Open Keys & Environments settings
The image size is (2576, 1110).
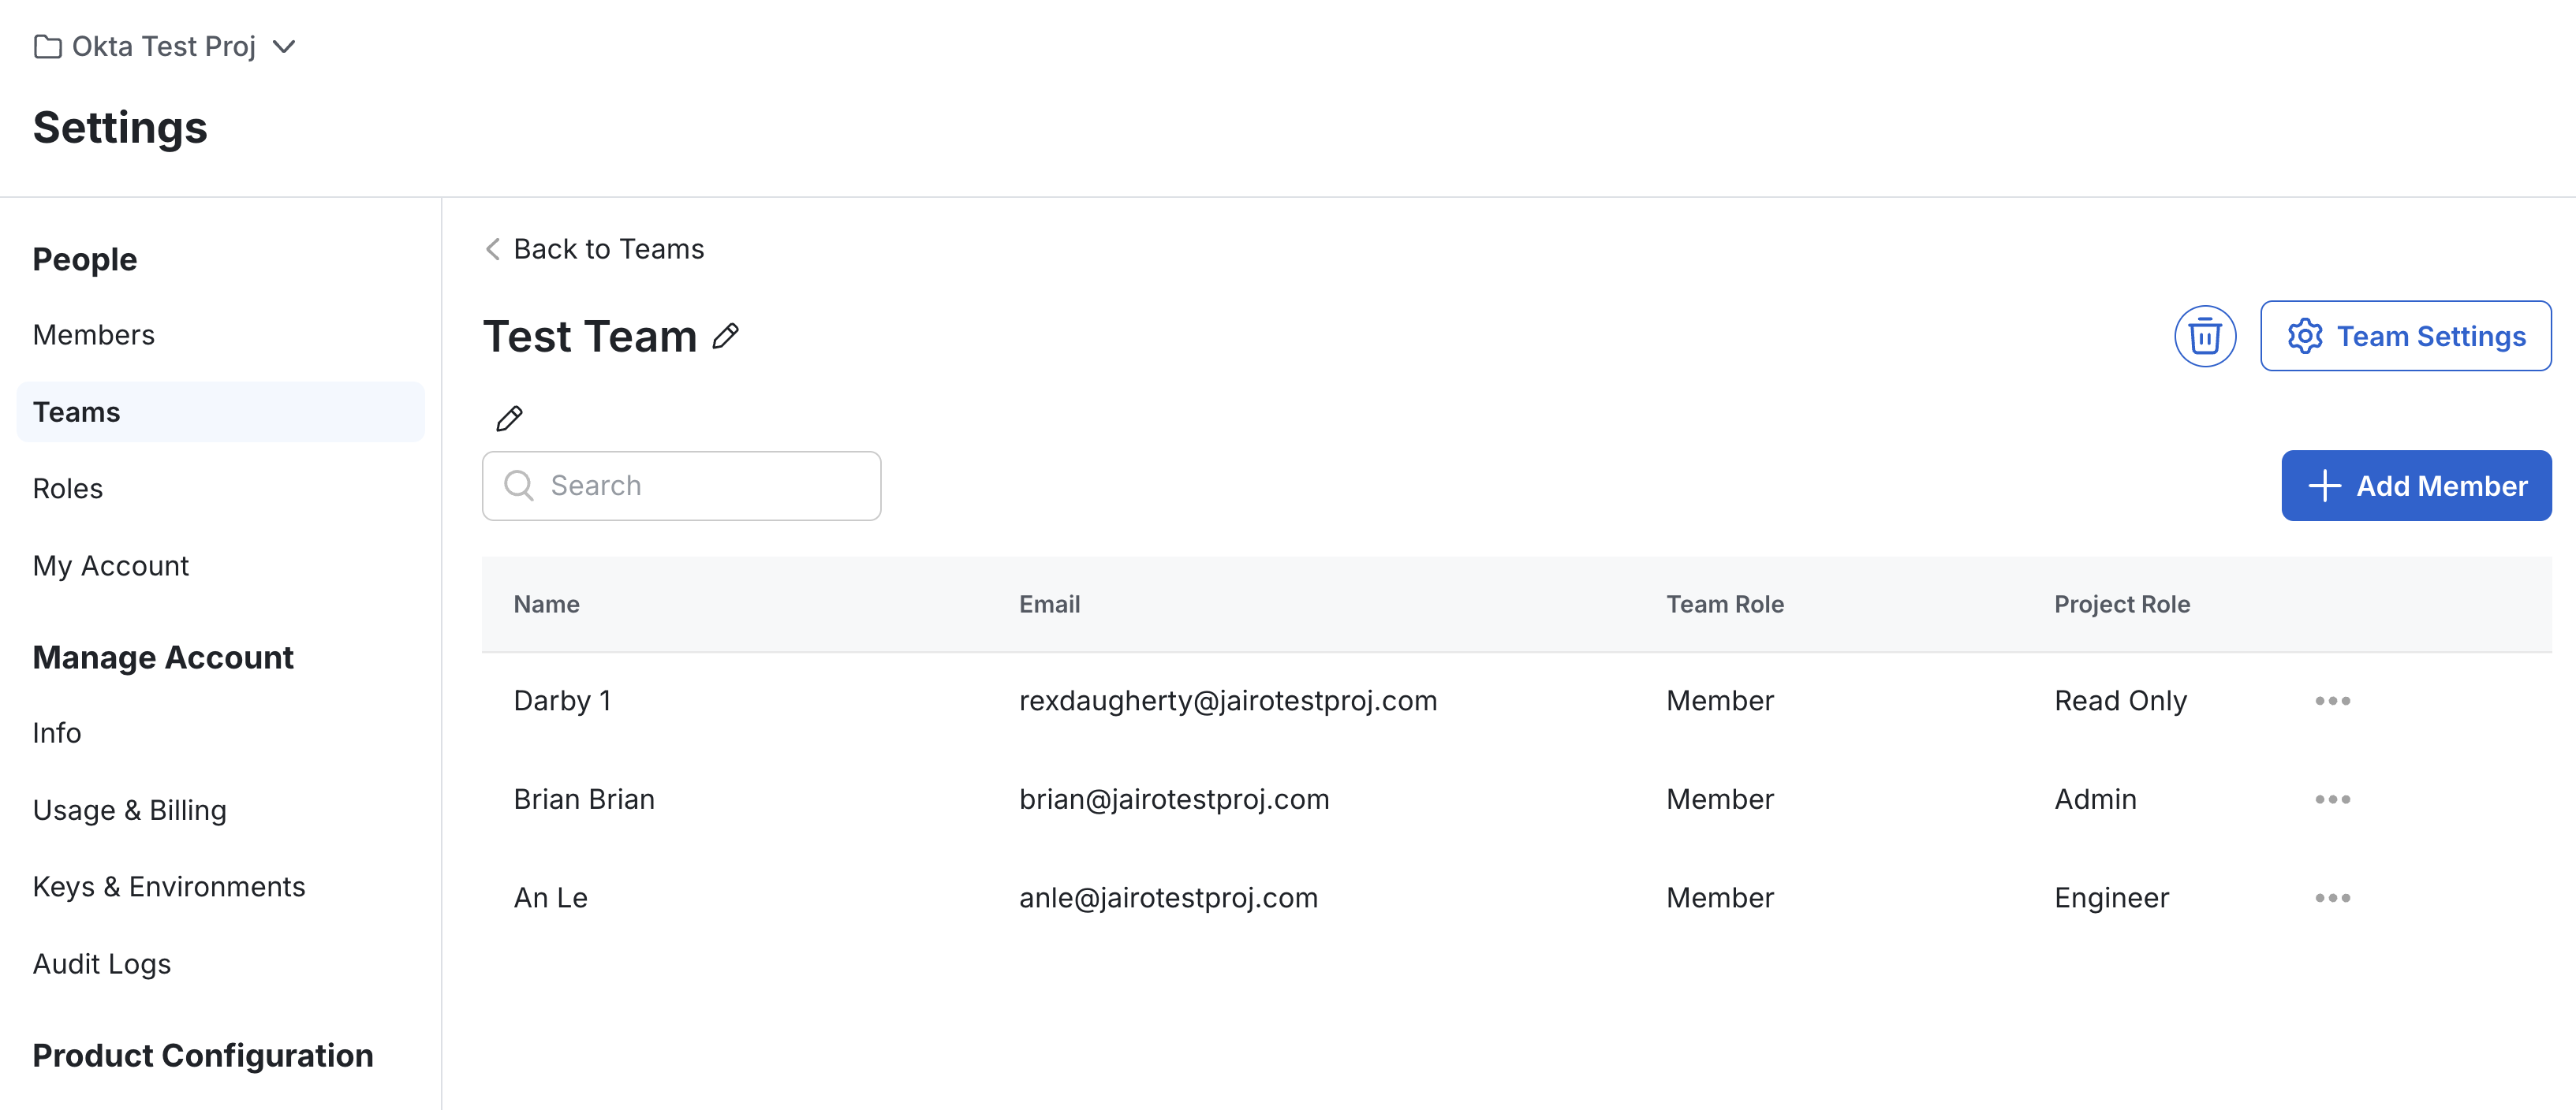coord(169,886)
